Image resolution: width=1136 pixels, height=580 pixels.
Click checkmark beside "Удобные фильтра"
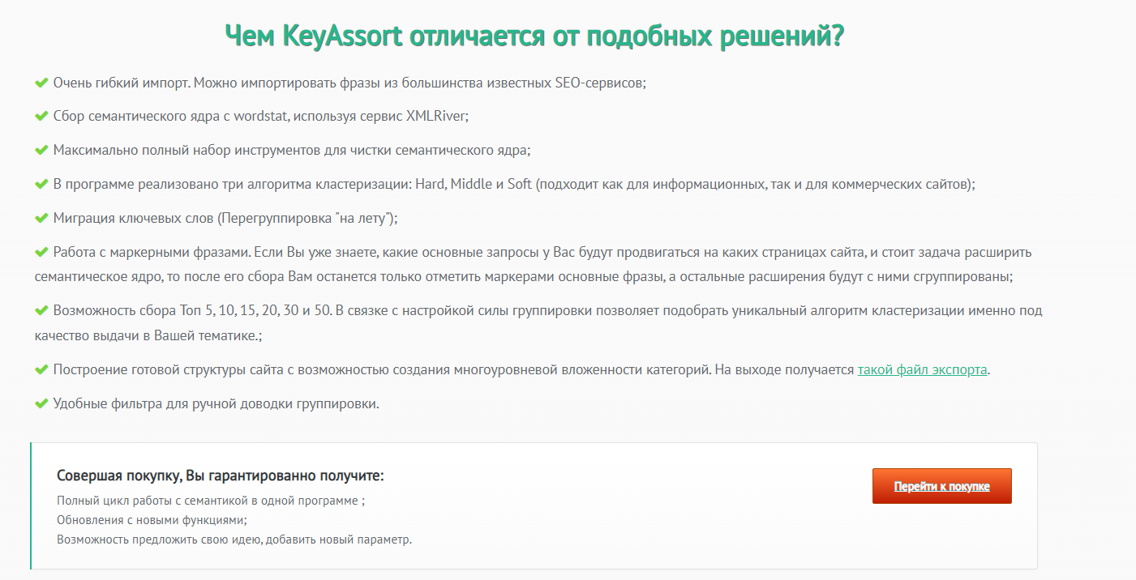[x=41, y=403]
